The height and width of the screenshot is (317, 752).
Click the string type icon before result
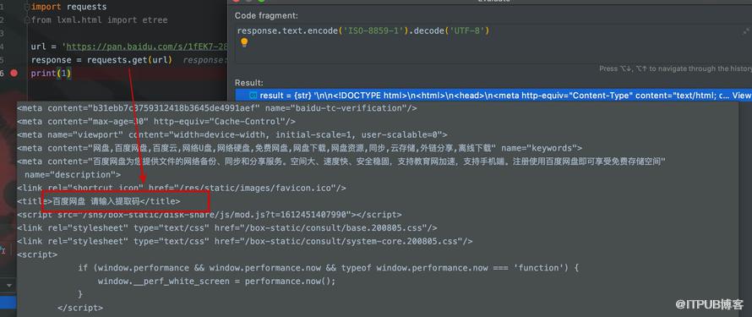tap(253, 96)
